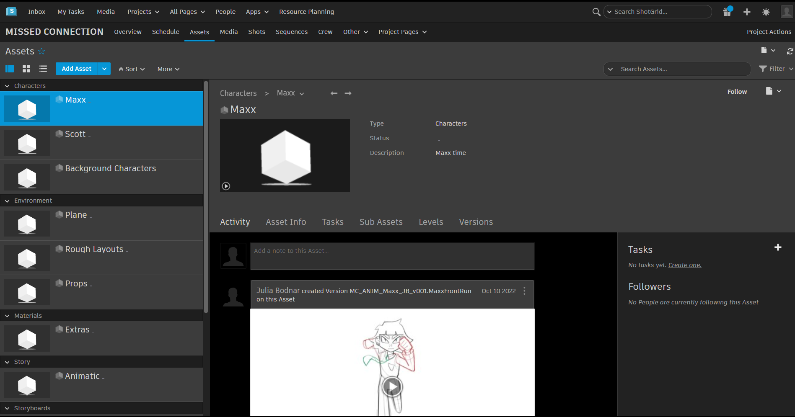
Task: Switch to list view icon
Action: 43,69
